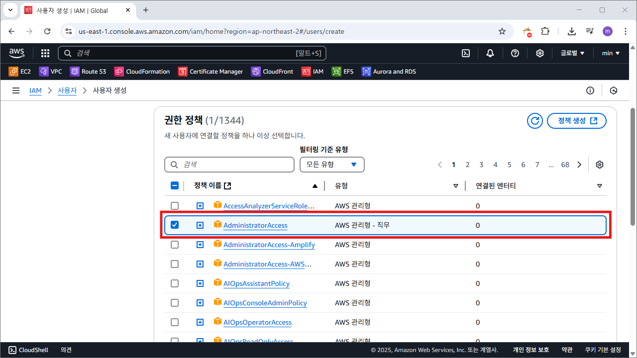This screenshot has width=637, height=358.
Task: Expand the AIOpsConsoleAdminPolicy details
Action: click(x=200, y=303)
